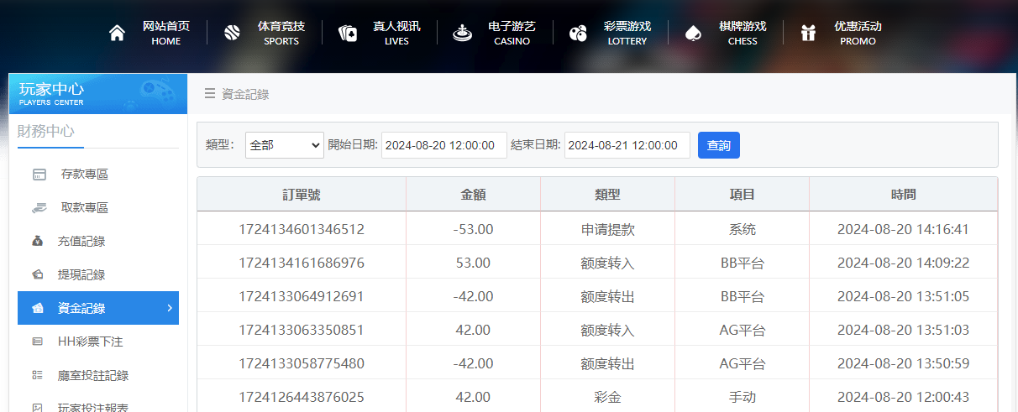This screenshot has height=412, width=1018.
Task: Click order number 1724134601346512
Action: [x=302, y=229]
